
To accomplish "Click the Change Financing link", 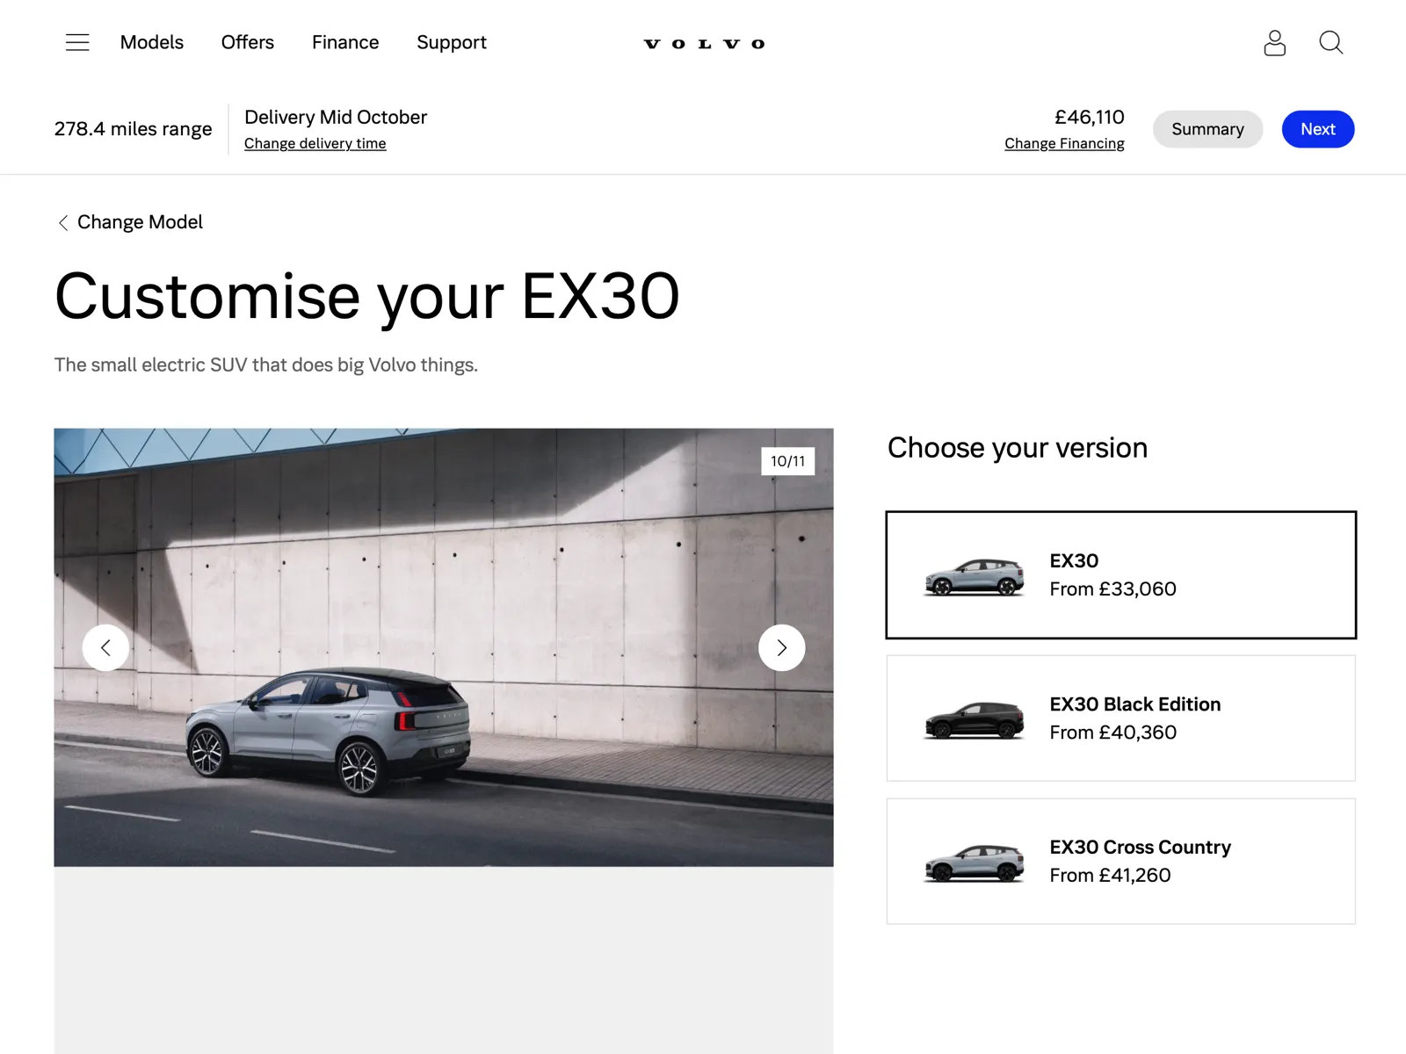I will [x=1064, y=143].
